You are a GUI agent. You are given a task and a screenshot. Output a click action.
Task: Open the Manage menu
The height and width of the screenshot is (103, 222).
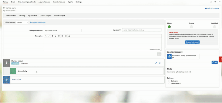click(6, 2)
